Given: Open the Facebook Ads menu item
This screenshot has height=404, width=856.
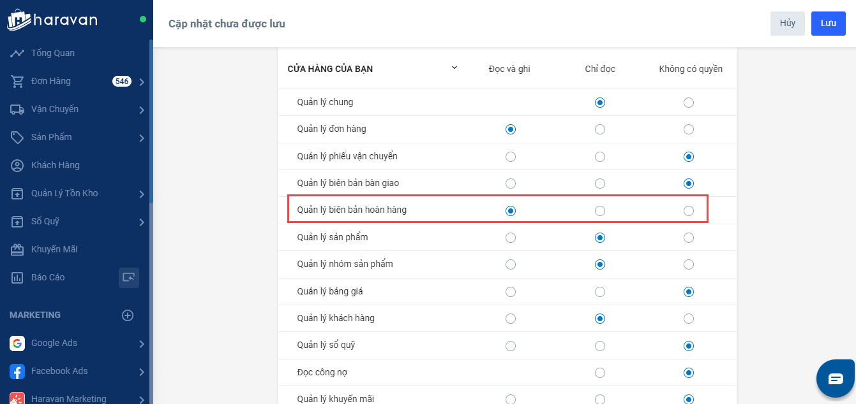Looking at the screenshot, I should [59, 372].
